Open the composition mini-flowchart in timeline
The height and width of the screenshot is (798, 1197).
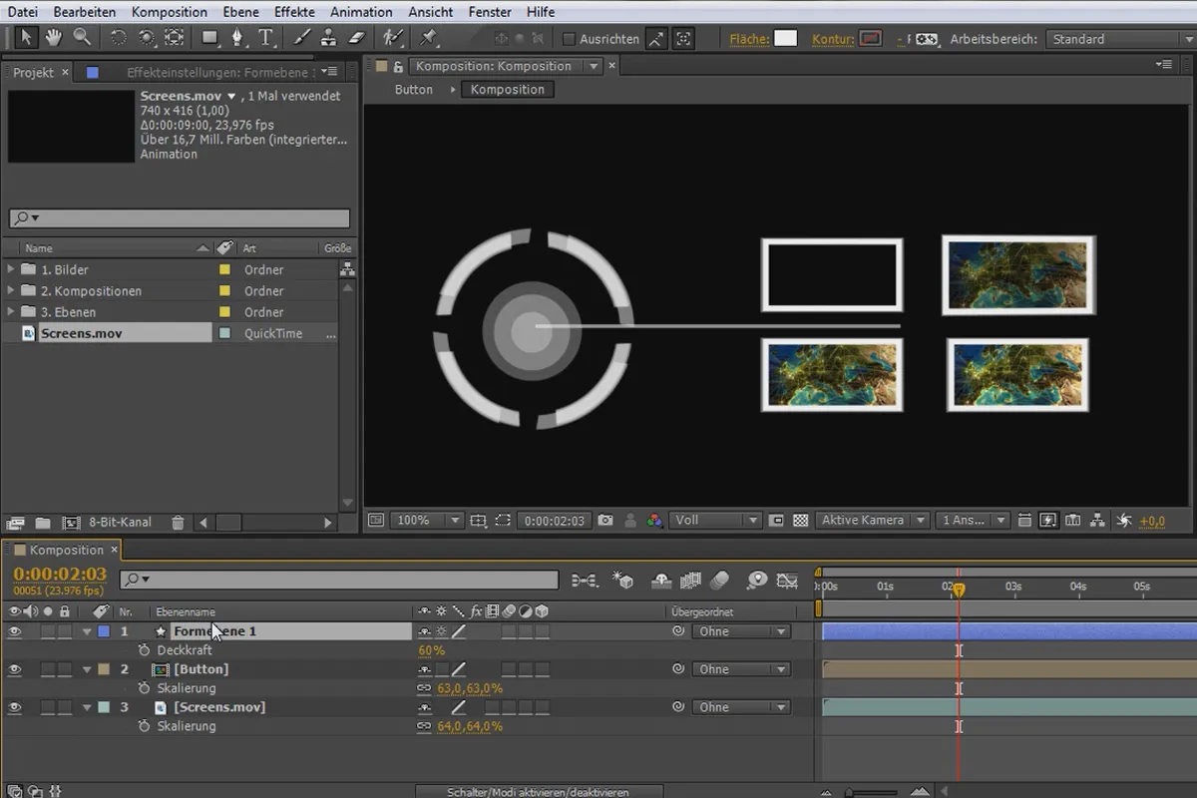pos(586,580)
